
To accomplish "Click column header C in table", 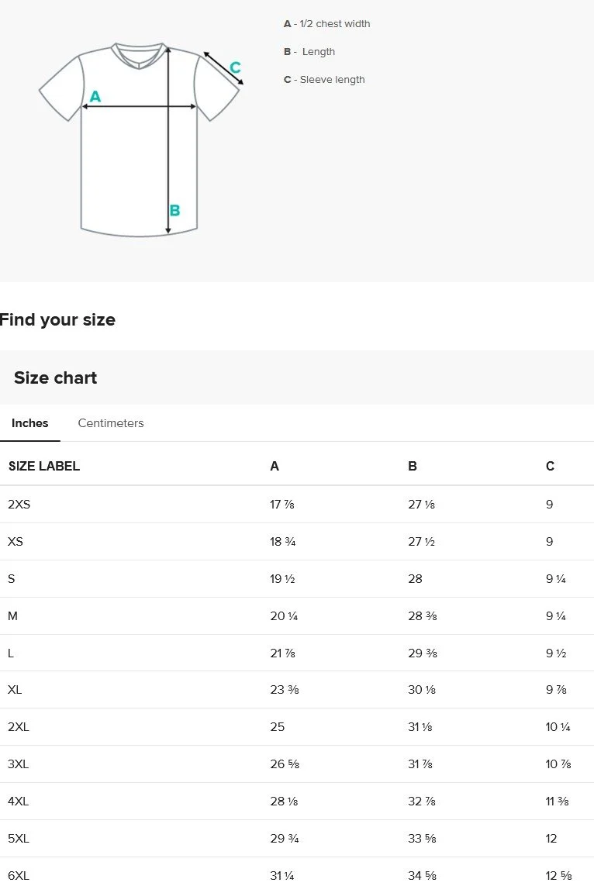I will pos(550,466).
